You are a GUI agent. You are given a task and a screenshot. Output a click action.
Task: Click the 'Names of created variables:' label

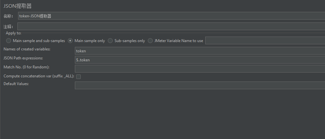point(27,49)
